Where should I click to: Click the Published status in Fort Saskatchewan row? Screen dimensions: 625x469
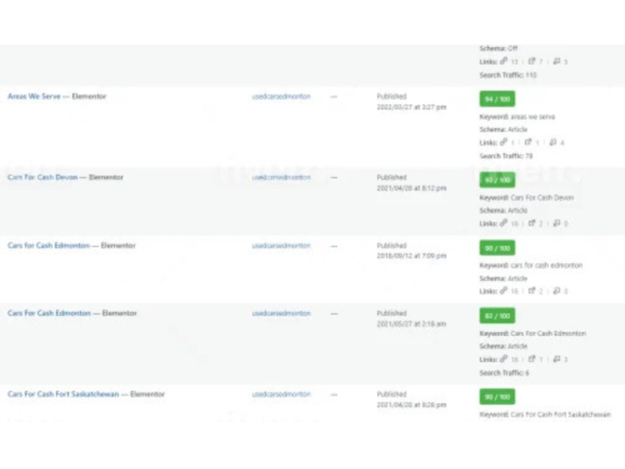pos(392,395)
